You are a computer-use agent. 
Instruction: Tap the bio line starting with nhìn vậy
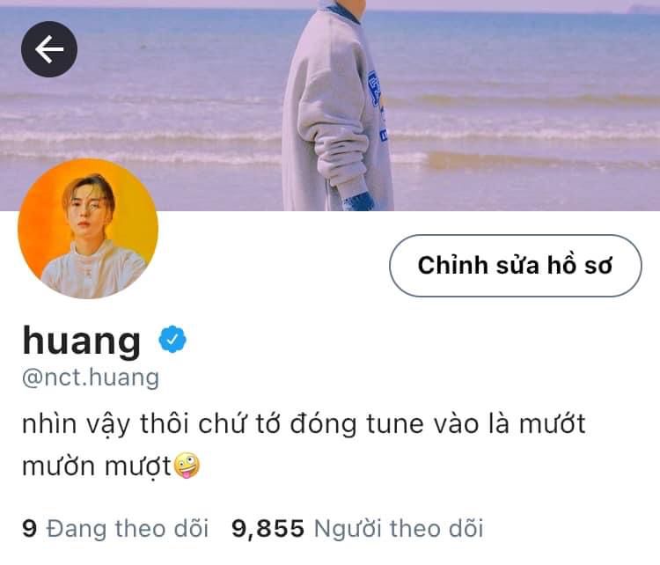click(304, 424)
